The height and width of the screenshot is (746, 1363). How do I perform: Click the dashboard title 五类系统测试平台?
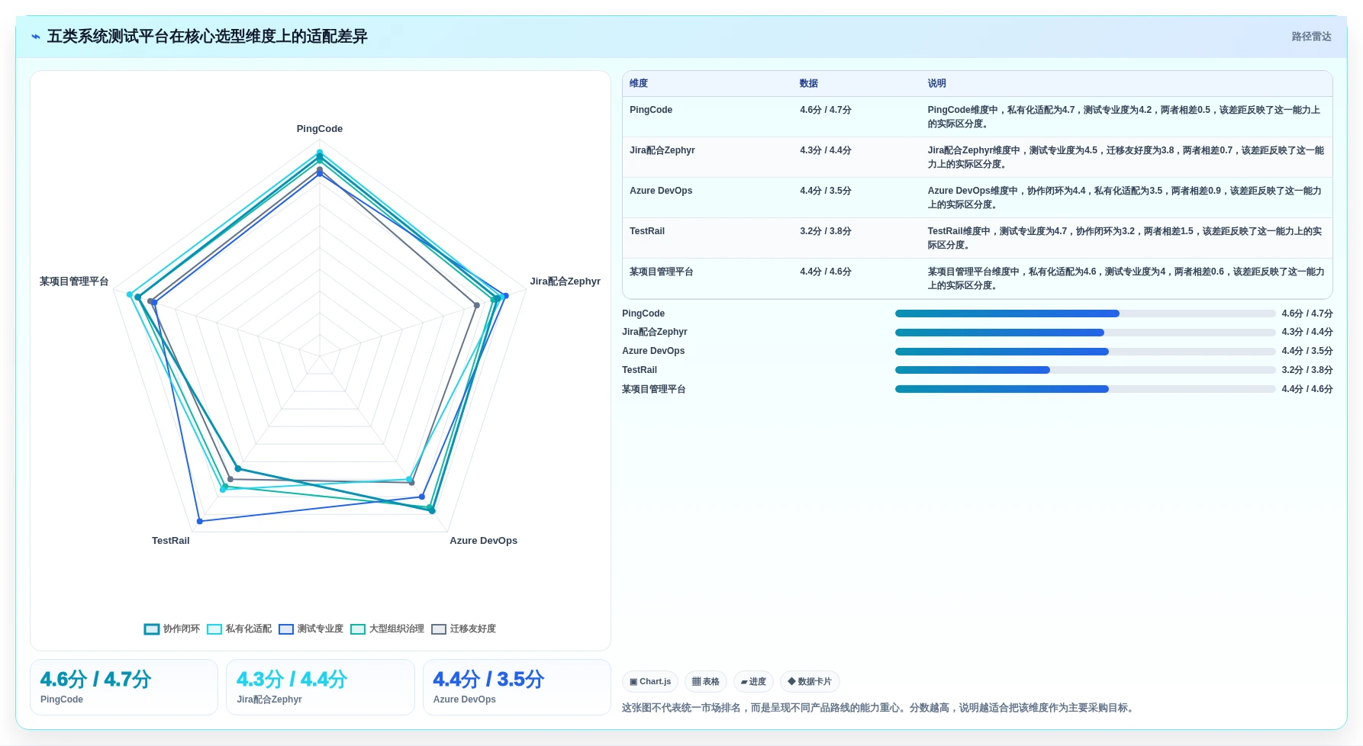tap(208, 37)
